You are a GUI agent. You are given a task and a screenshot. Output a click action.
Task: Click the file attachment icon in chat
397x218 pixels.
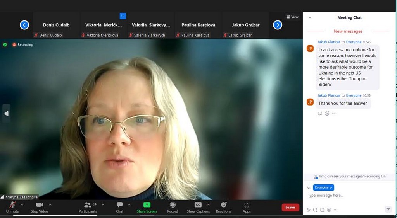click(x=322, y=210)
